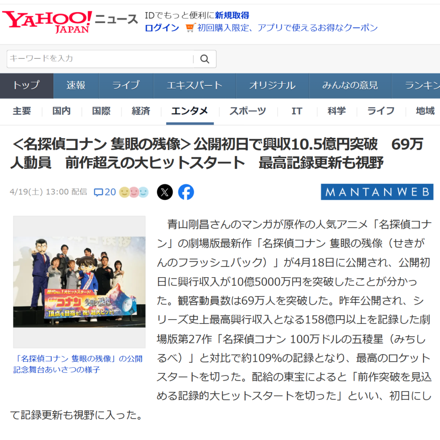The height and width of the screenshot is (440, 440).
Task: Select the 地域 category
Action: (x=425, y=111)
